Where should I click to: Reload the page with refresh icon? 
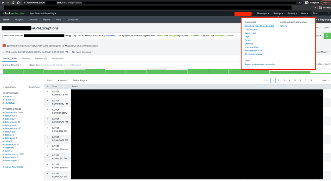13,3
